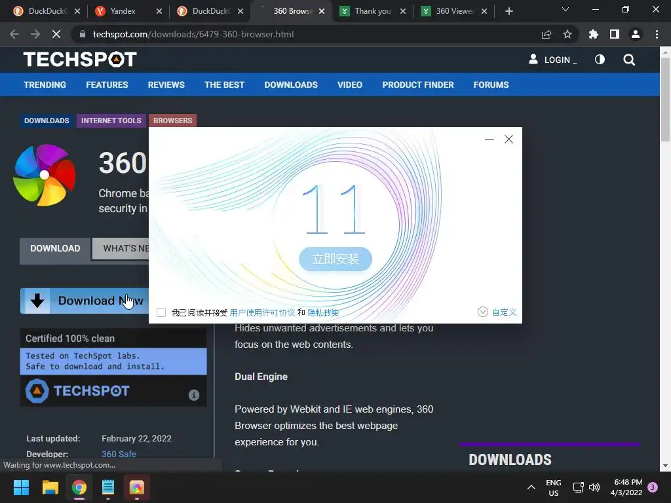
Task: Click the Chrome taskbar icon
Action: (x=79, y=487)
